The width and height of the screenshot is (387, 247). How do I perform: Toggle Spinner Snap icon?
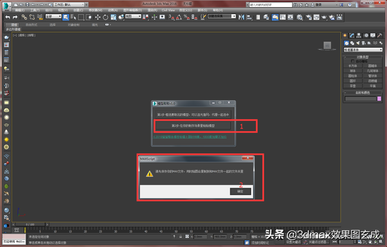[194, 17]
